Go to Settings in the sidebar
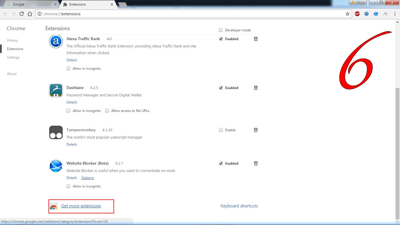The width and height of the screenshot is (400, 225). pos(13,57)
